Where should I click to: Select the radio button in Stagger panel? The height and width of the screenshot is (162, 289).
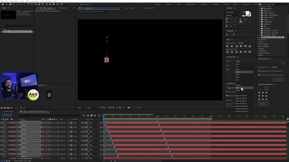pyautogui.click(x=227, y=92)
